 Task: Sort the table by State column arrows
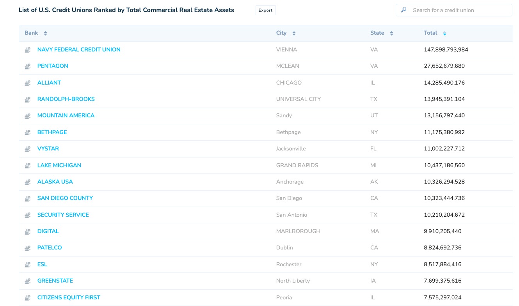[x=391, y=34]
